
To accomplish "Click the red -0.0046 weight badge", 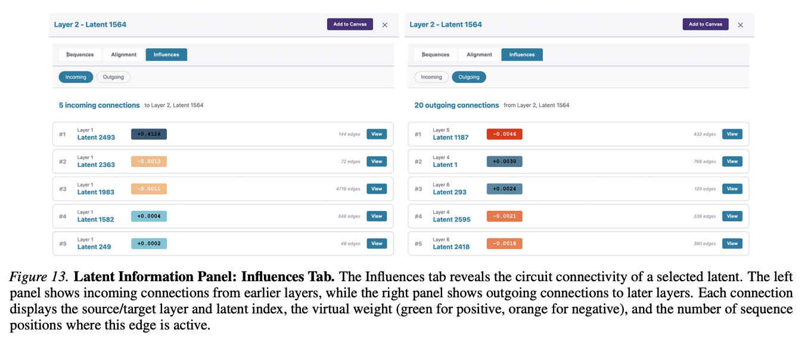I will click(504, 134).
